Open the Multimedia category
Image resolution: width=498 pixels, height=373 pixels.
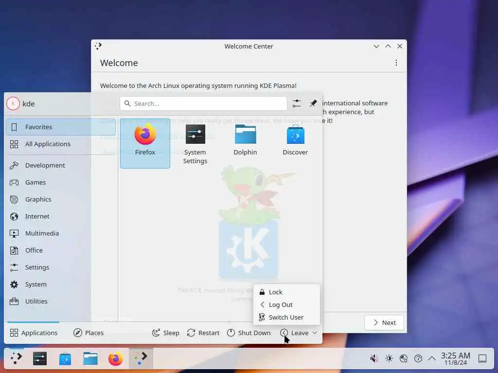point(61,234)
